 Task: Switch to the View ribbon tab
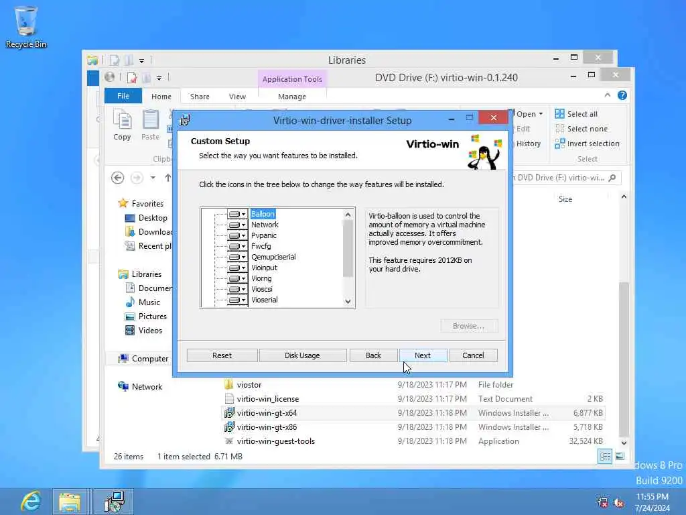pos(237,97)
